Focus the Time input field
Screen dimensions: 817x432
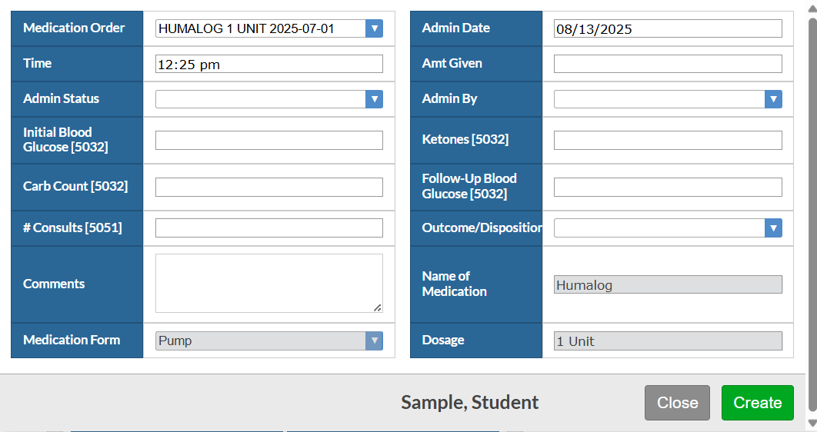point(269,64)
